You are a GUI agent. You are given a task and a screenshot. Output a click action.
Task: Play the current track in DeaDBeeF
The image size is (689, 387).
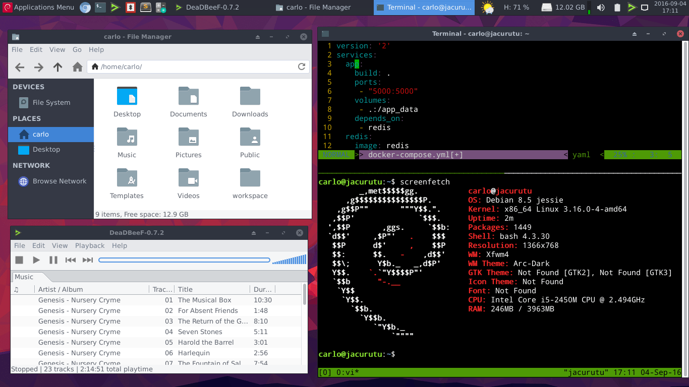[36, 260]
